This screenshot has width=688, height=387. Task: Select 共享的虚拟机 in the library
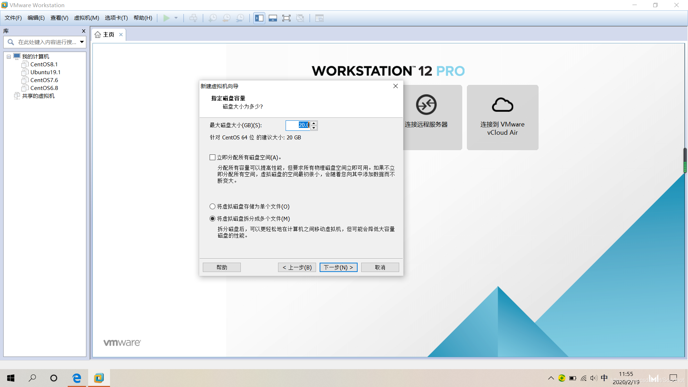[38, 96]
